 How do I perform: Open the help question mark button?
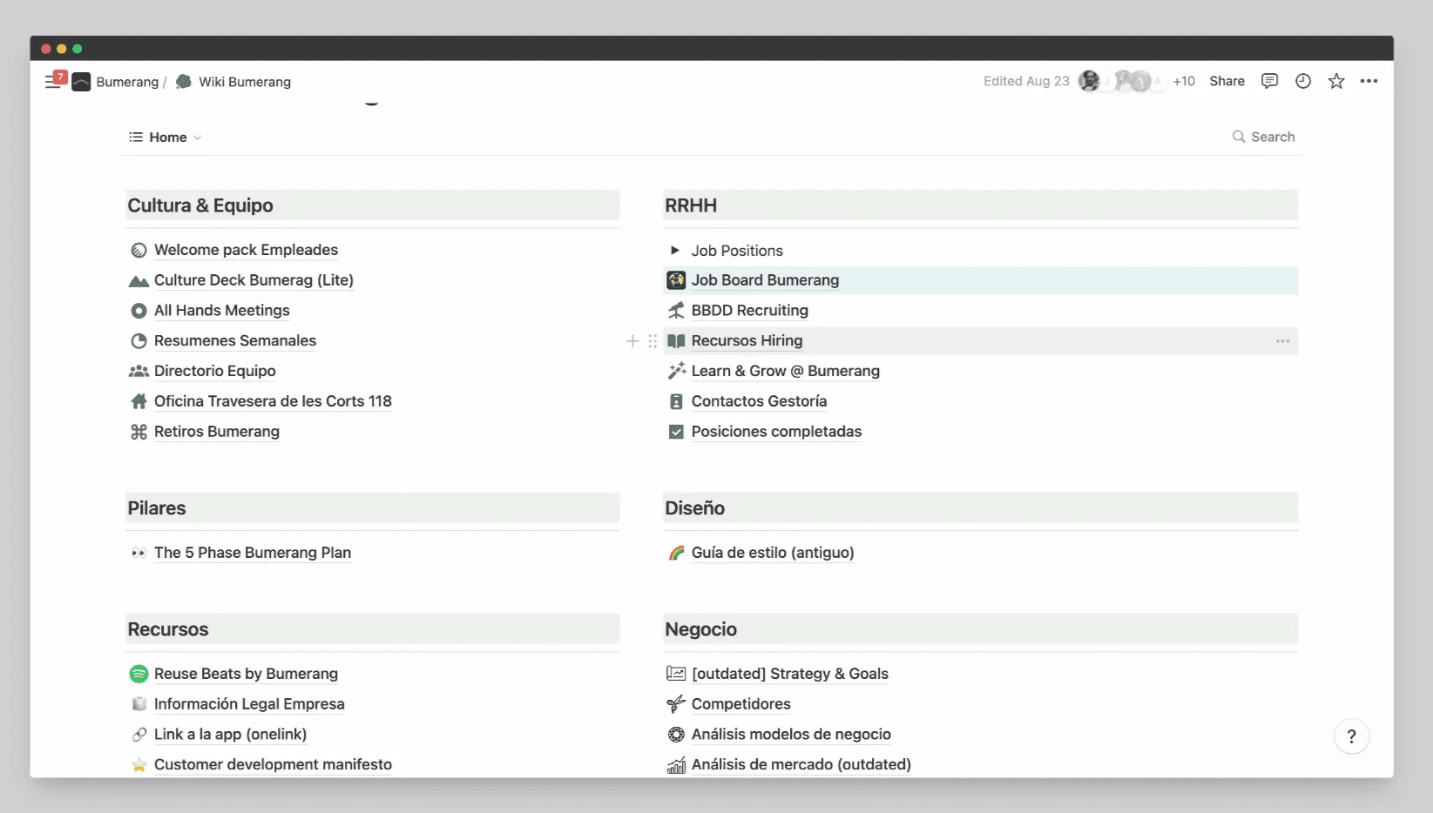pos(1351,736)
